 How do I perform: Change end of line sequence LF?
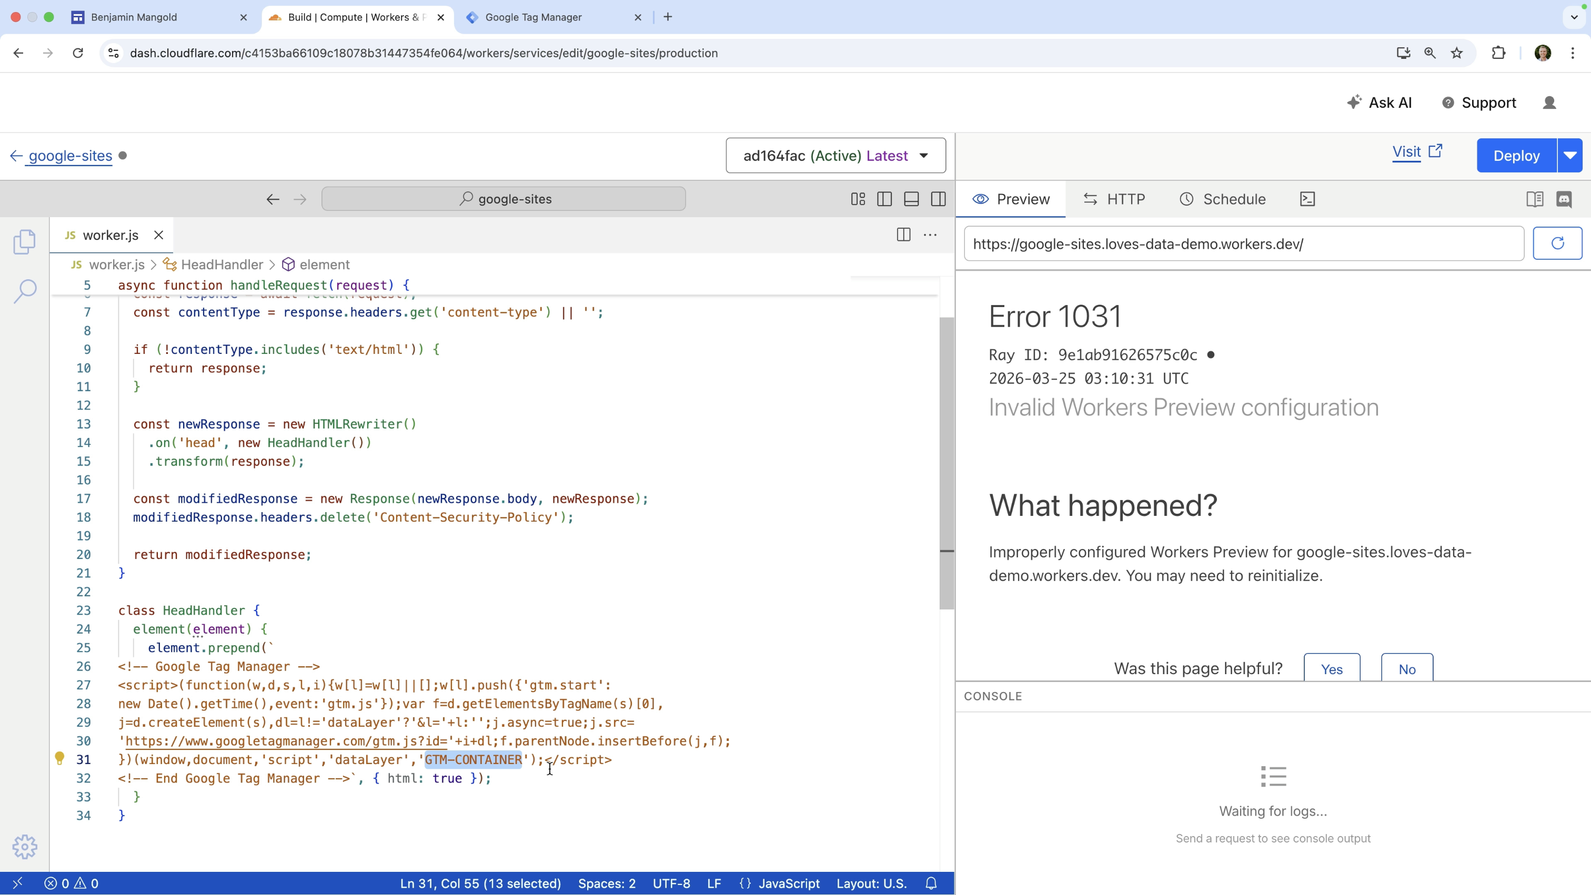pyautogui.click(x=714, y=883)
